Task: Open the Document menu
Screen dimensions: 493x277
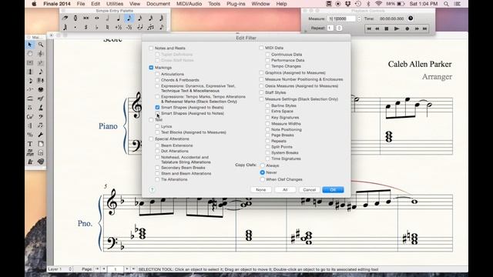Action: [158, 4]
